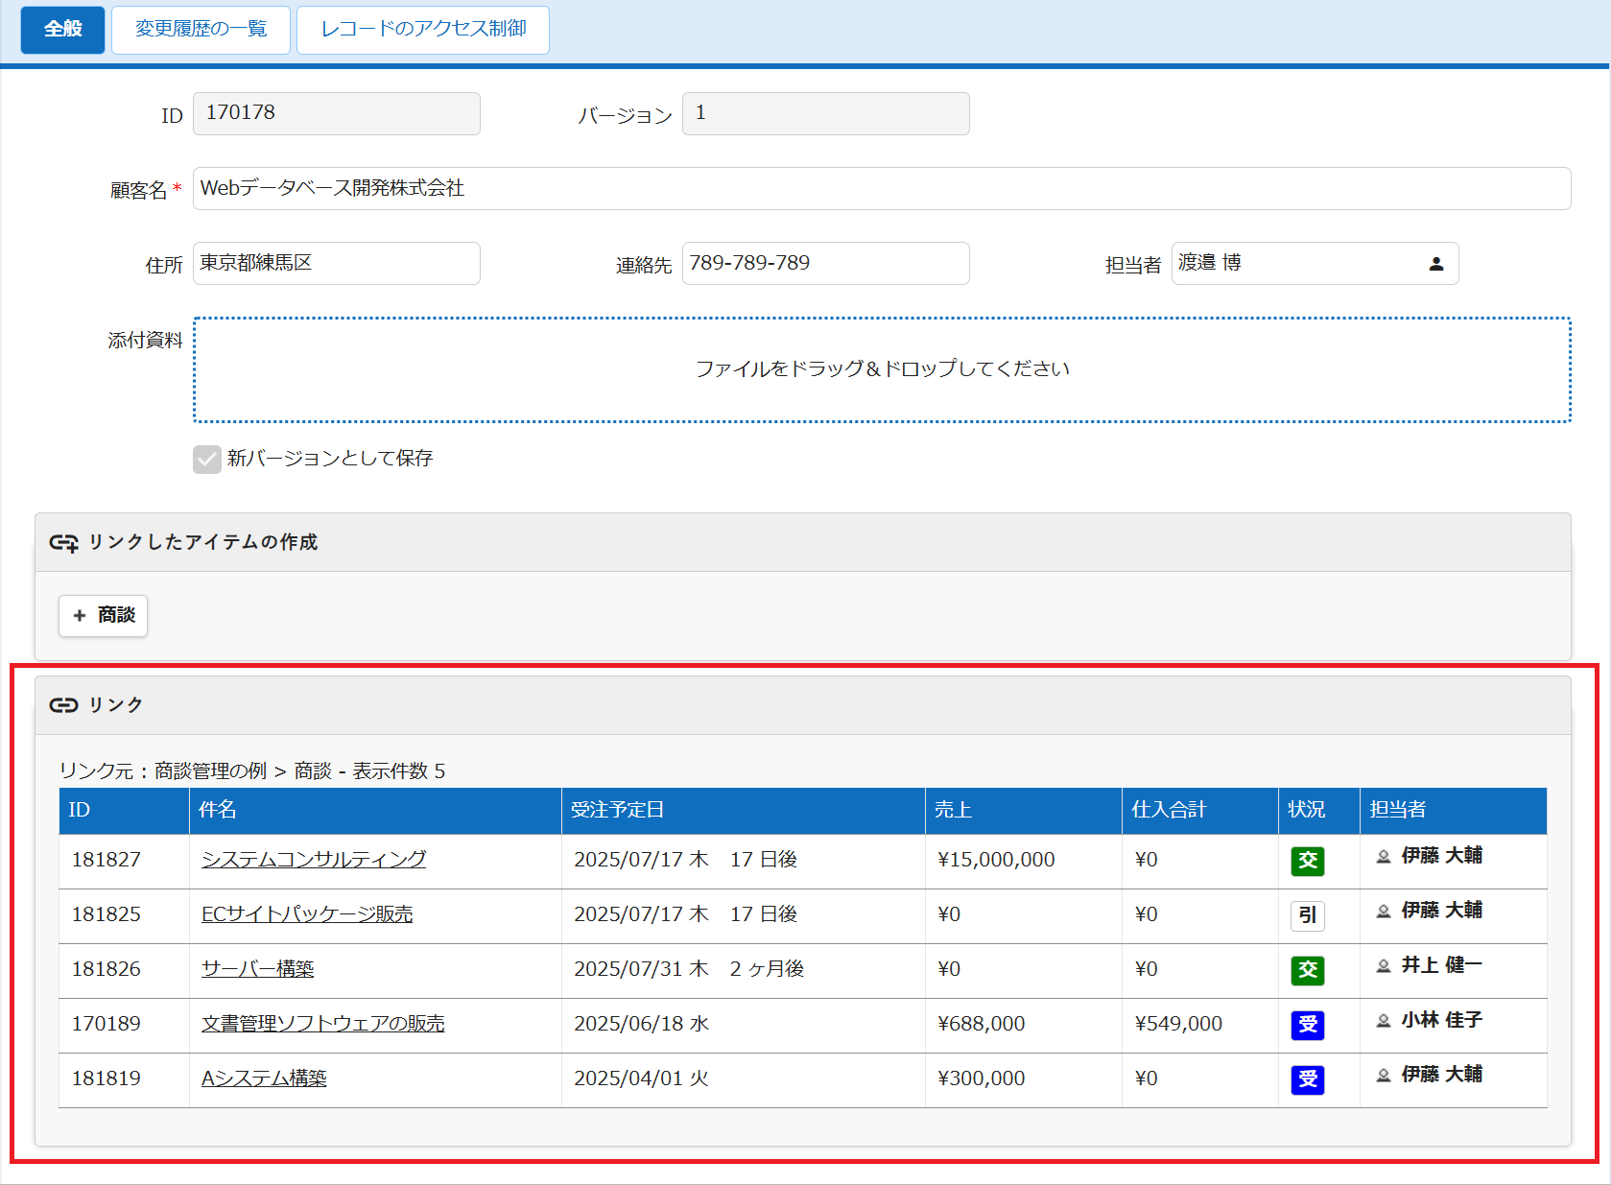Click the 2025/07/31 木 date cell
The image size is (1611, 1185).
(x=743, y=970)
